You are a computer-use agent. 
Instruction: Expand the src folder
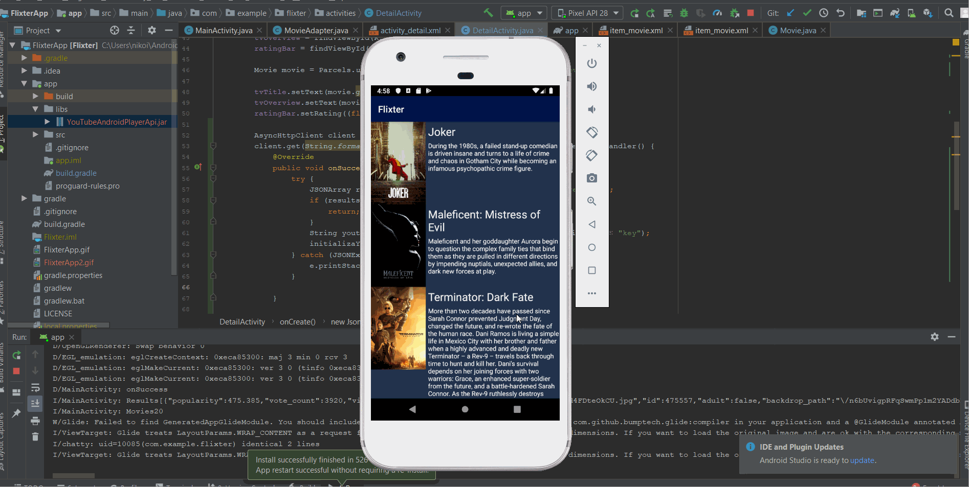click(x=35, y=134)
